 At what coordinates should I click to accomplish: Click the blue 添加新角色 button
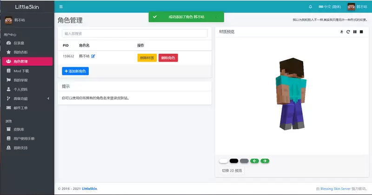click(75, 71)
